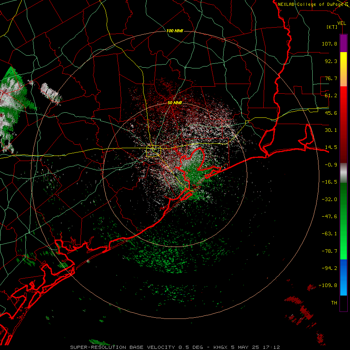Click the gray near-zero segment of the color bar
The height and width of the screenshot is (350, 350).
pos(343,173)
